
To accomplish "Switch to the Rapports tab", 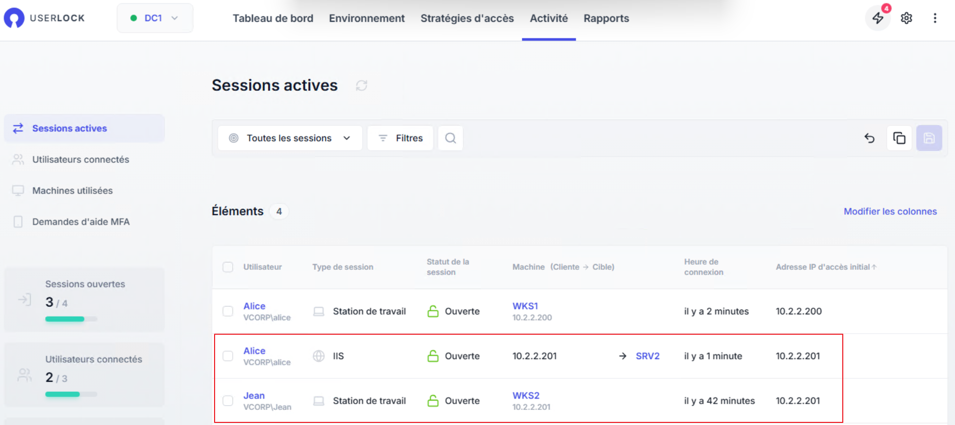I will click(606, 19).
